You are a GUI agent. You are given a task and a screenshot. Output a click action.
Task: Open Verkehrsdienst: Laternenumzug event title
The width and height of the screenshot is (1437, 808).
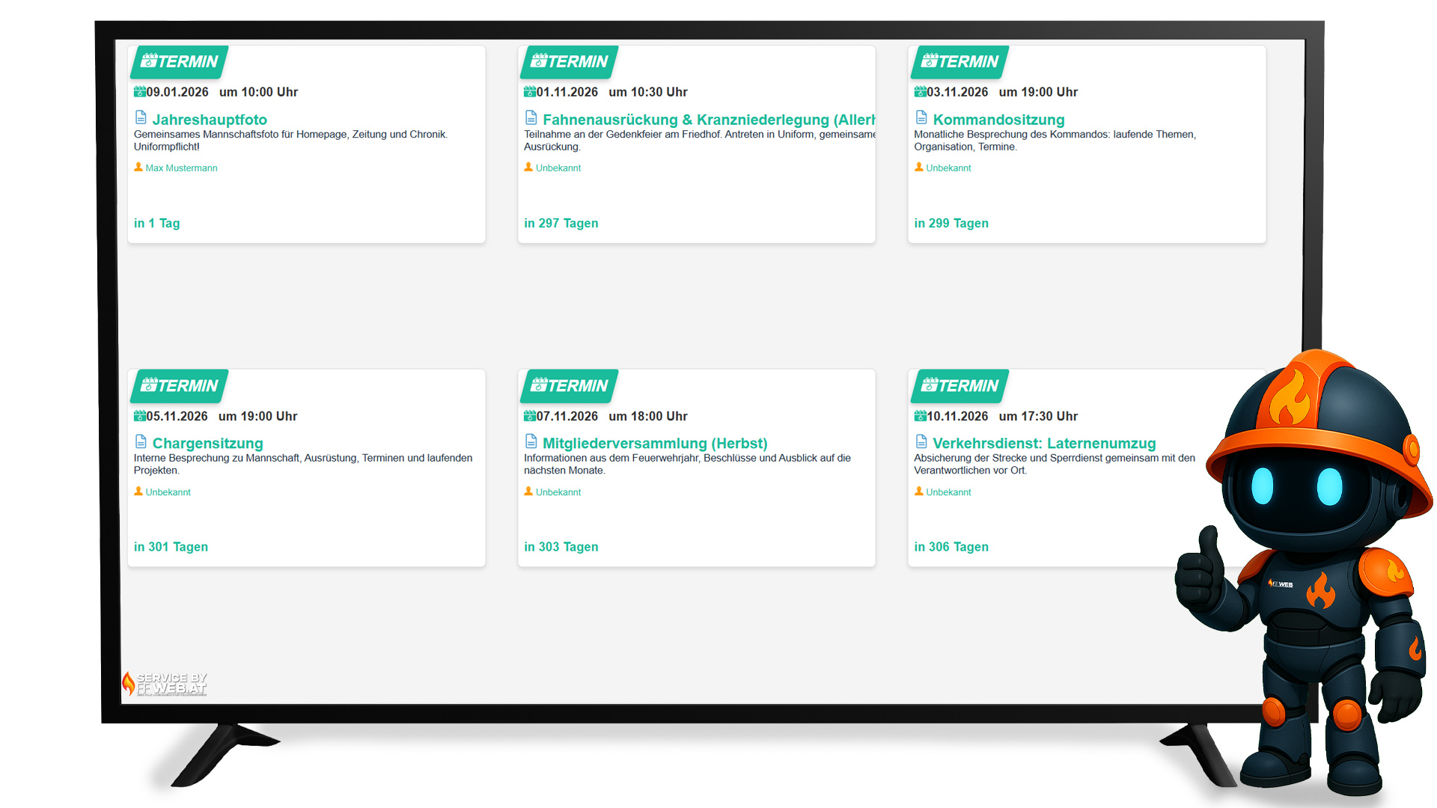[1043, 444]
